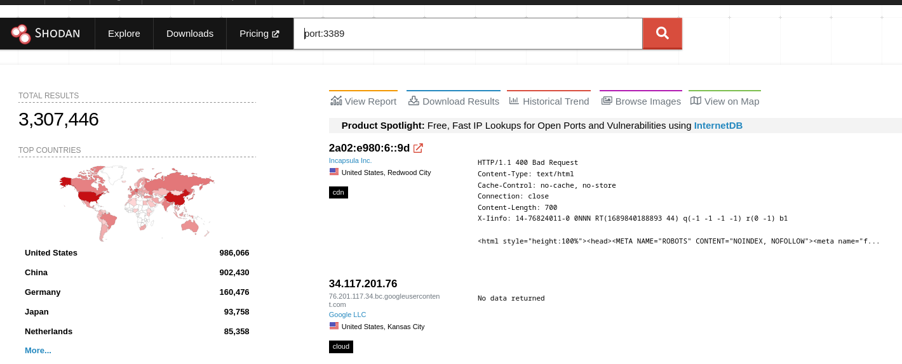Click the Download Results tray icon
902x364 pixels.
(414, 101)
